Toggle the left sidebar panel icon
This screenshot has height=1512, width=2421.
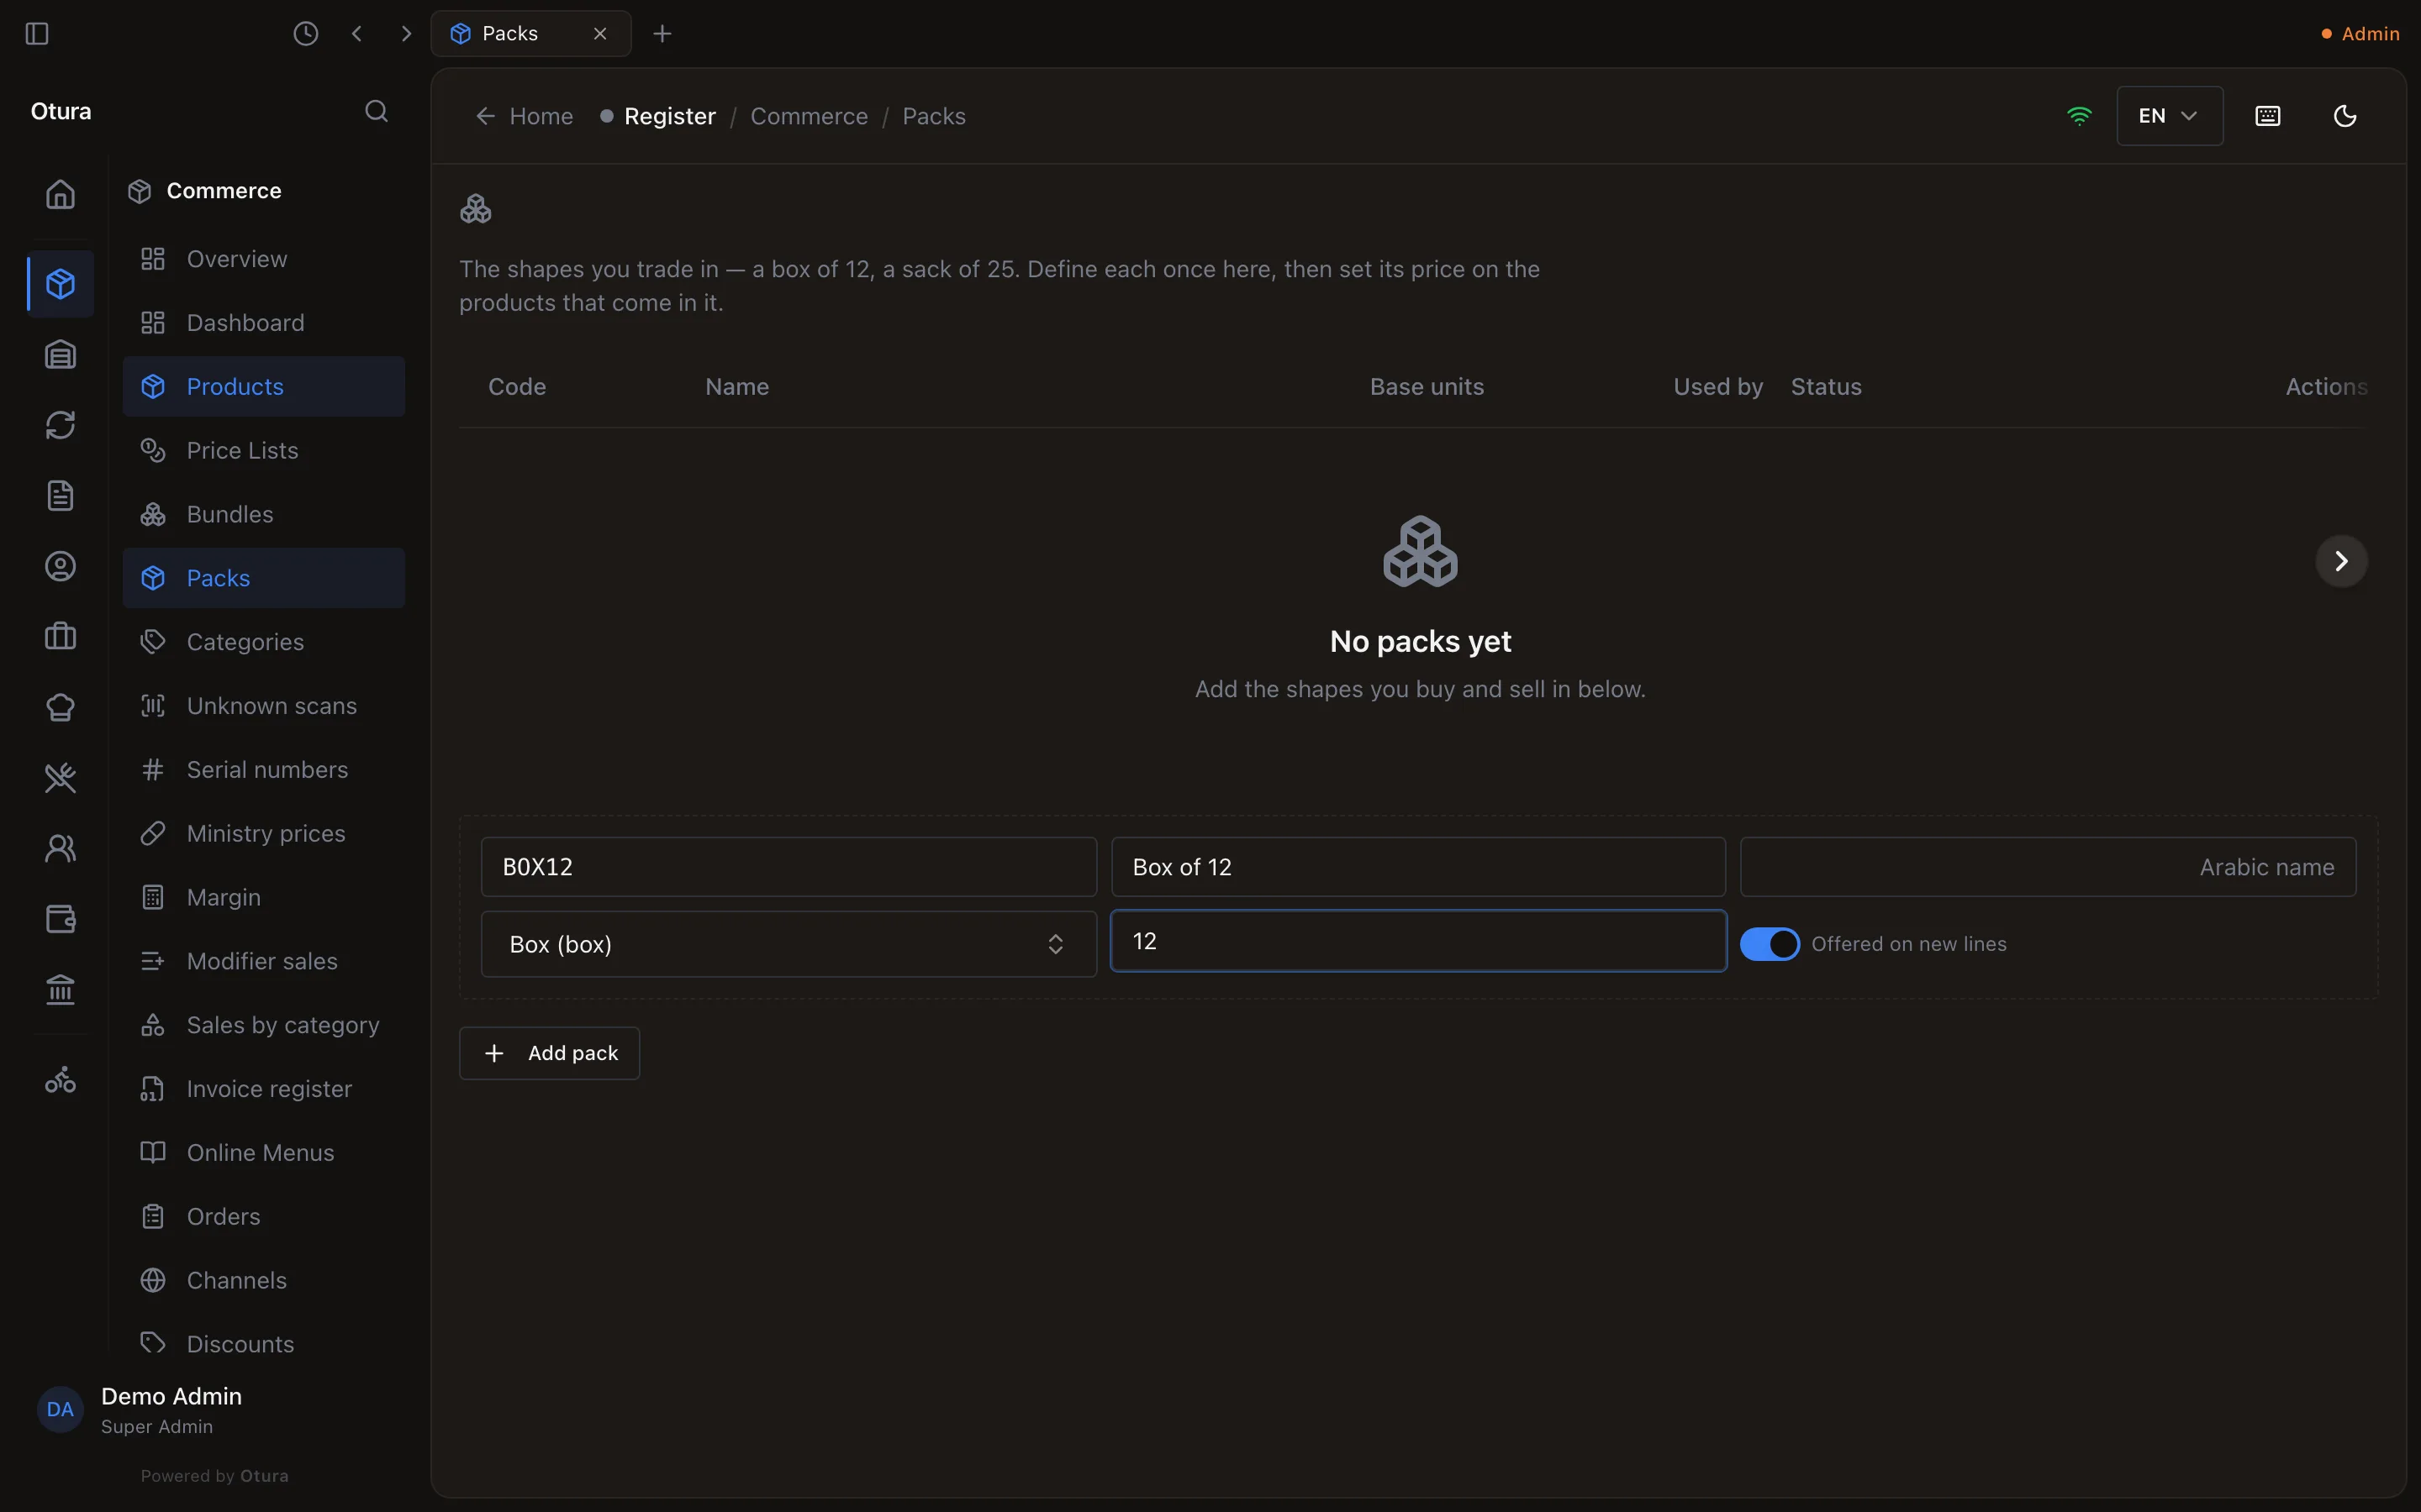click(37, 34)
